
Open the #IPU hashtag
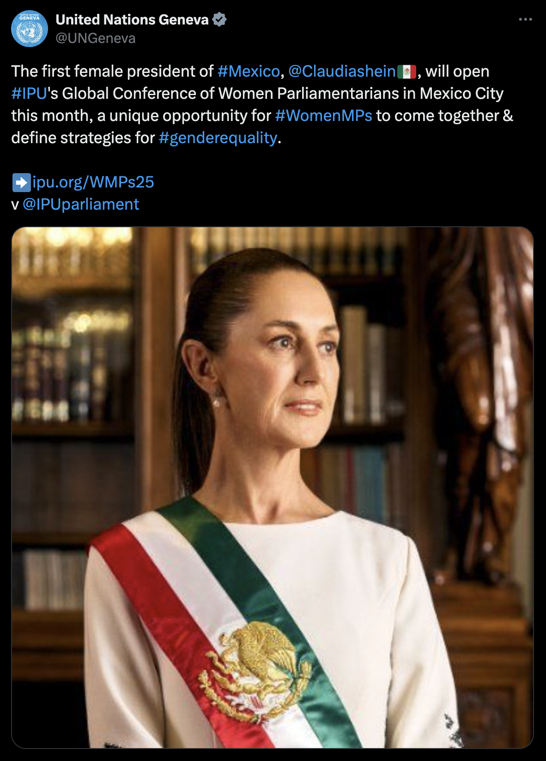(29, 93)
